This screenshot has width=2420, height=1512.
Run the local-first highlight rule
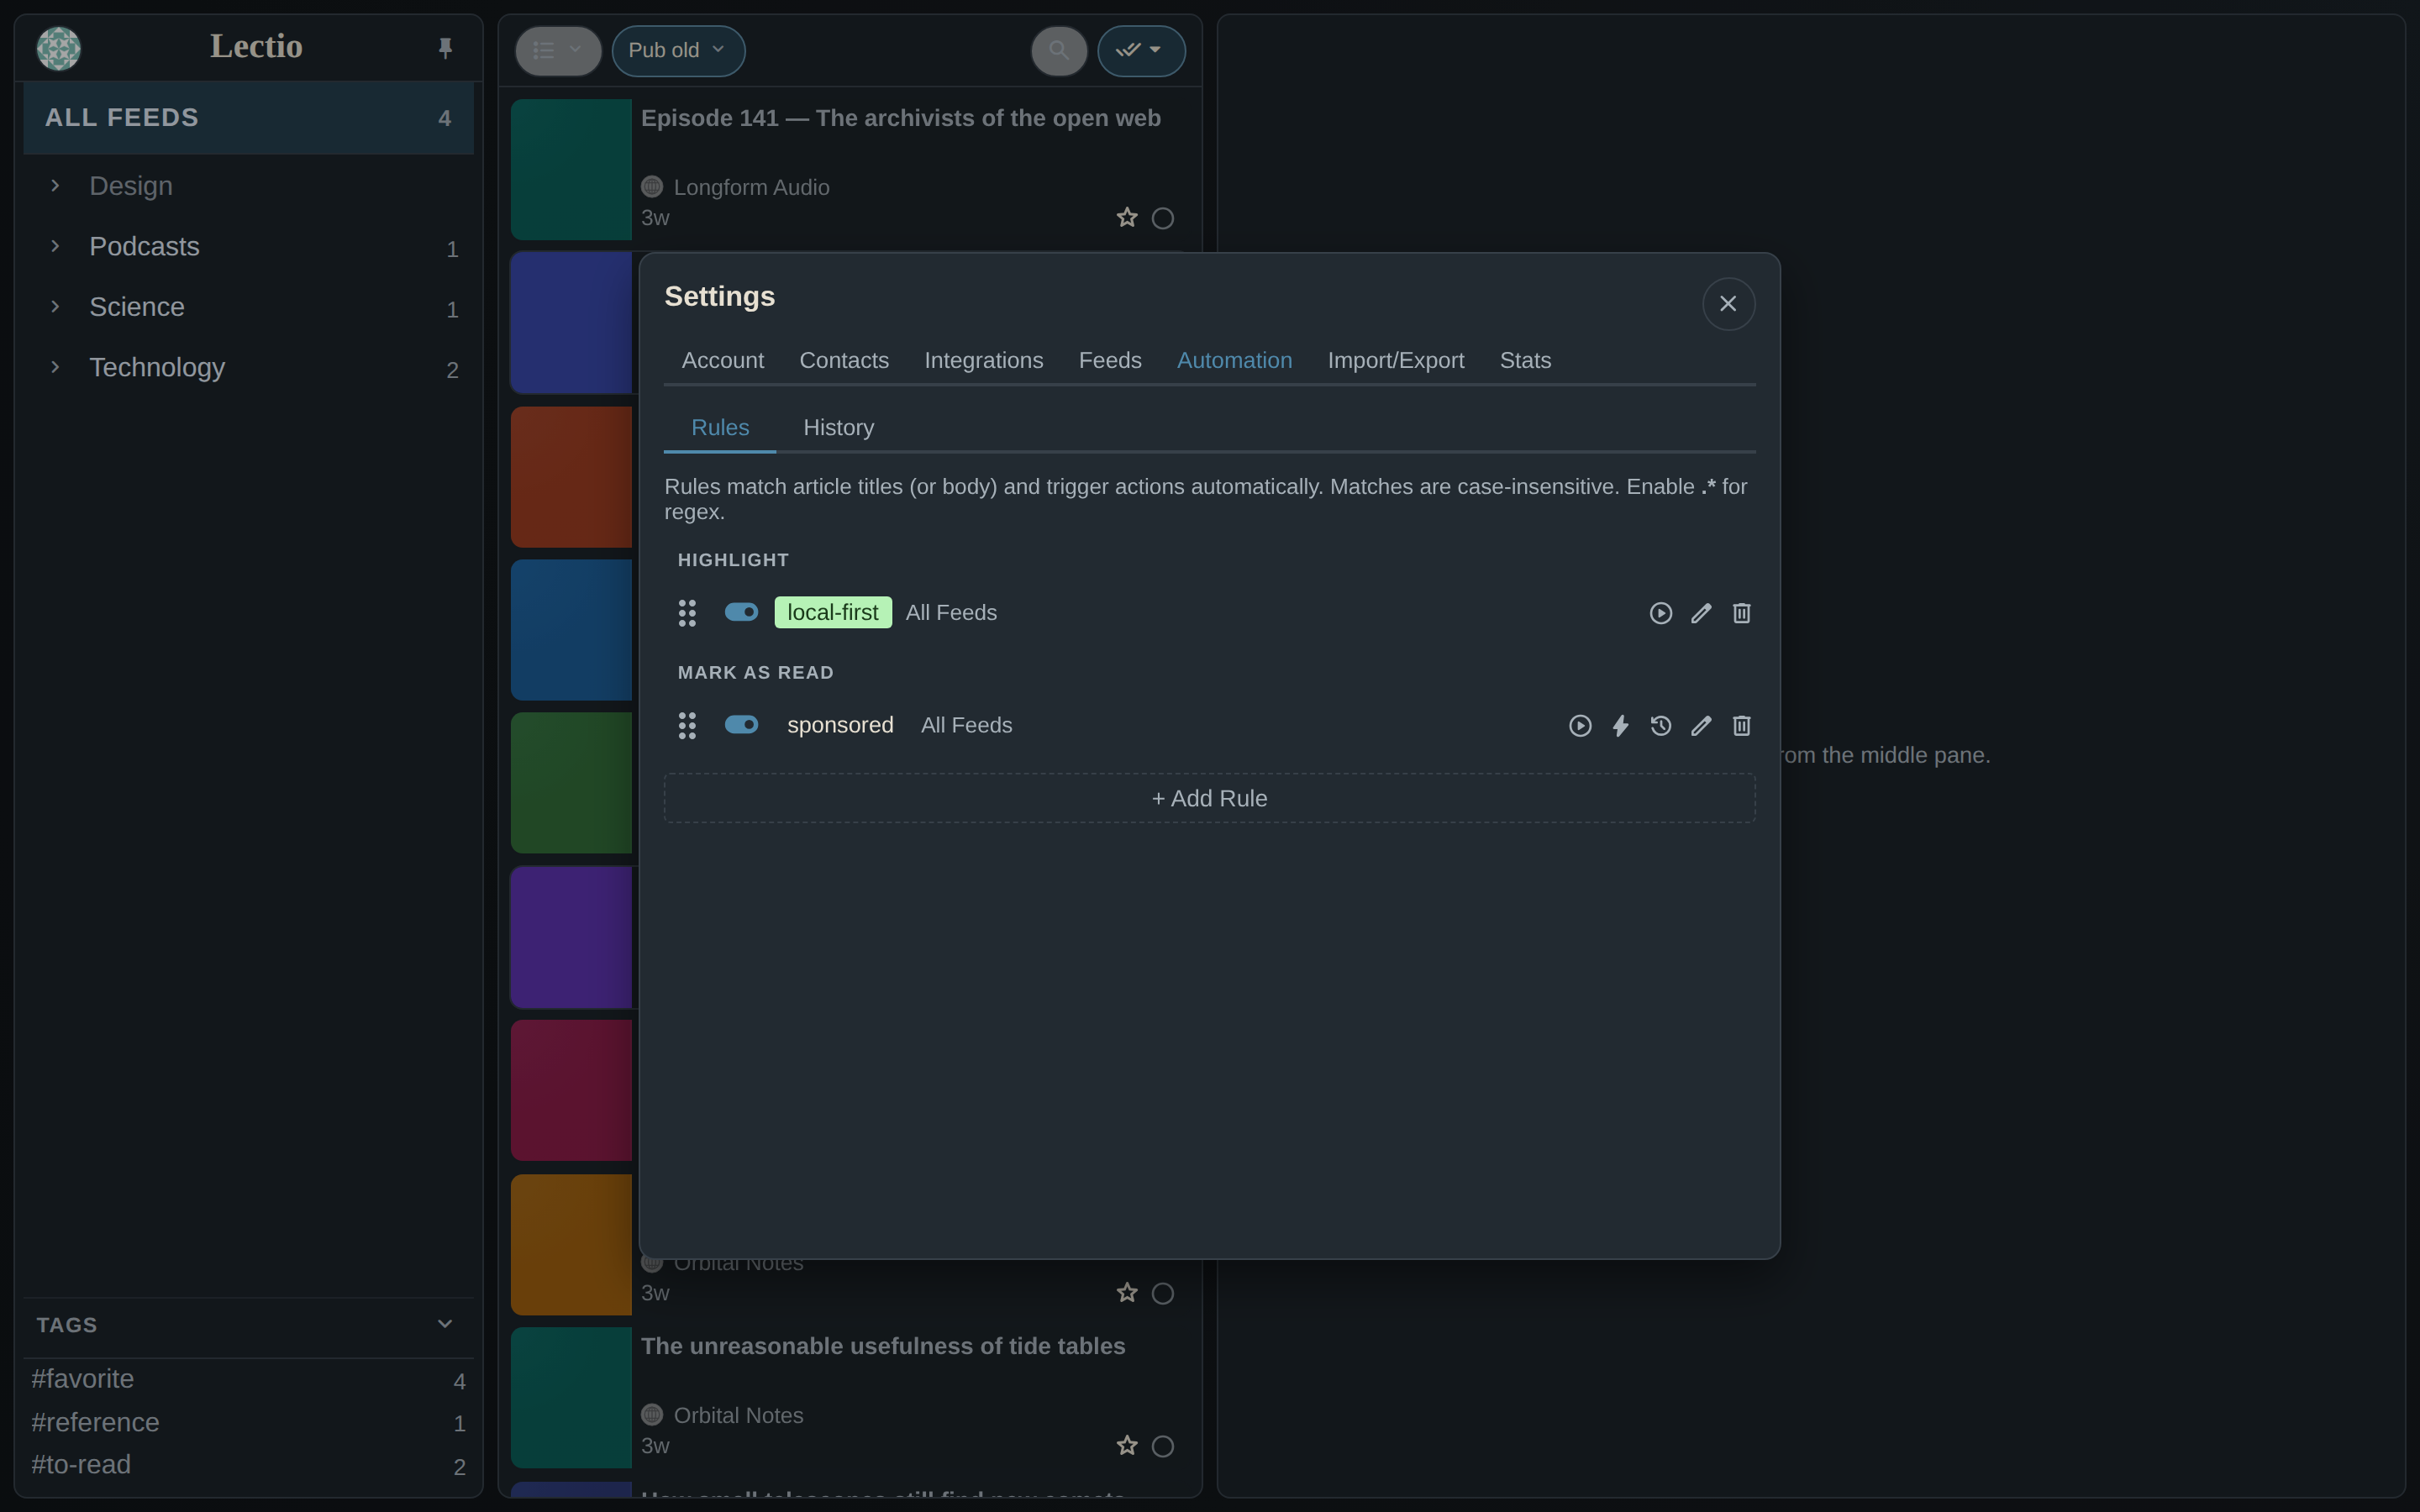coord(1660,613)
